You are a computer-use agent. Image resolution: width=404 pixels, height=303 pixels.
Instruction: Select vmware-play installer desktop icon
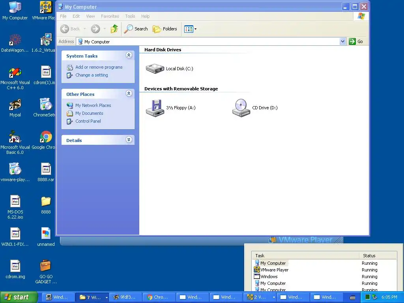[x=15, y=172]
